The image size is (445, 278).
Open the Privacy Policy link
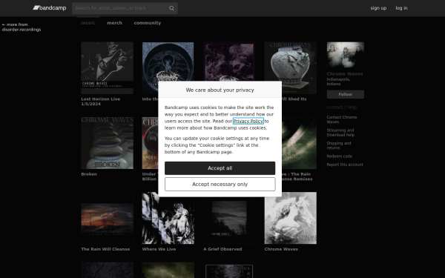pyautogui.click(x=248, y=121)
